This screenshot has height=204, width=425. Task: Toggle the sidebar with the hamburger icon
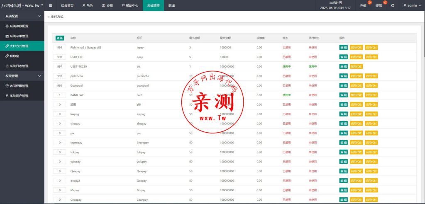coord(50,5)
